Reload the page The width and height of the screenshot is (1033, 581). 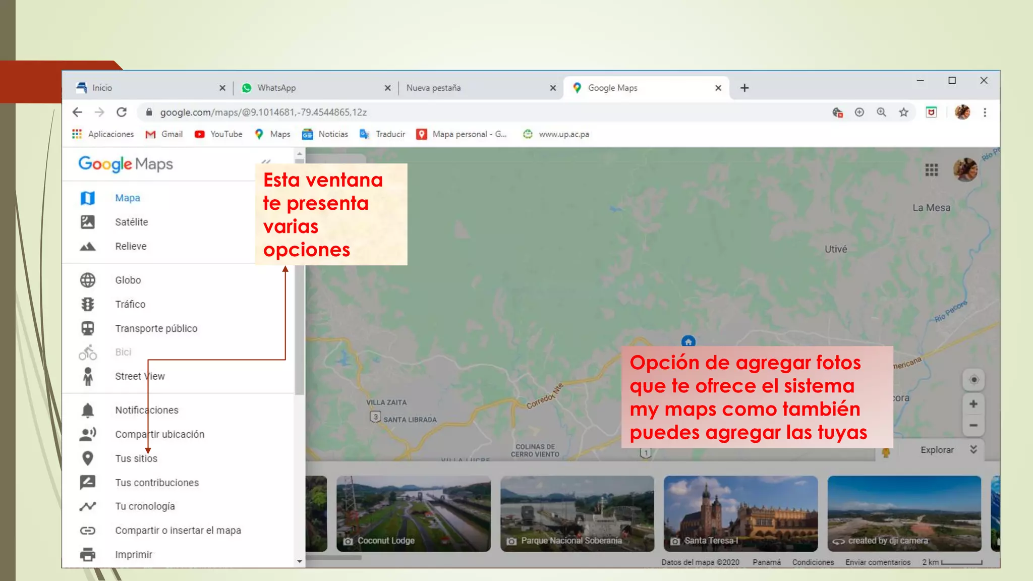pos(122,112)
